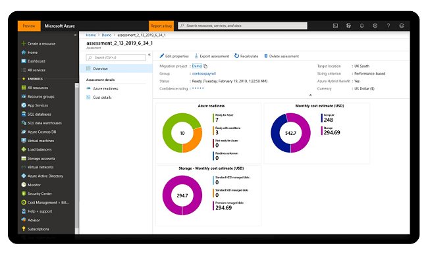
Task: Collapse the left sidebar chevron
Action: point(75,35)
